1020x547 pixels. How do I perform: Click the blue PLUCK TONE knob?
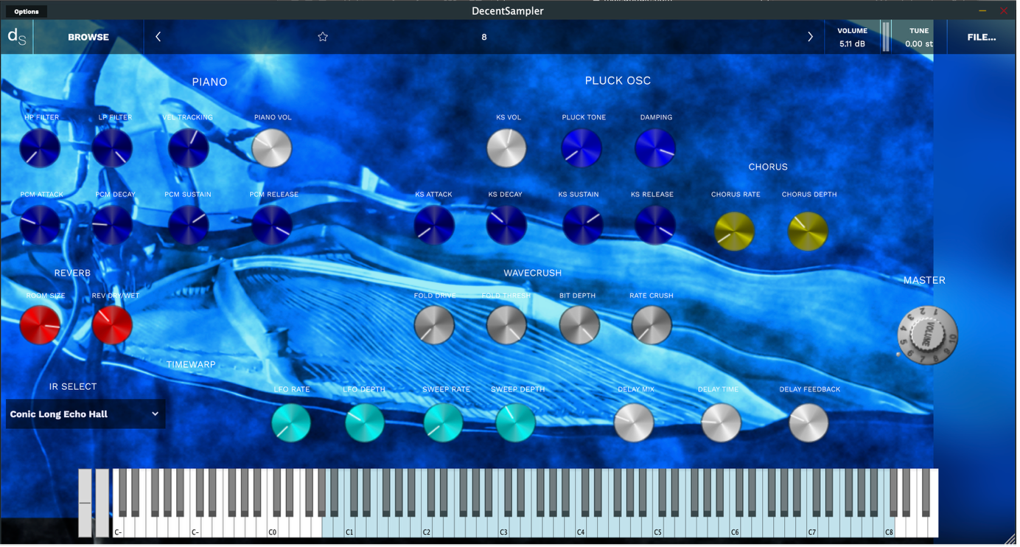(581, 148)
